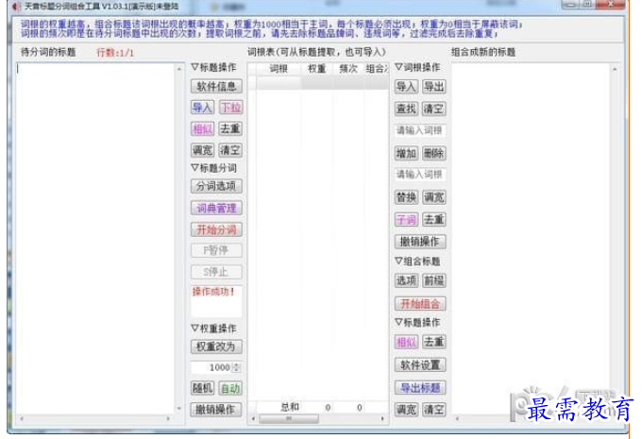
Task: Open 软件设置
Action: 420,364
